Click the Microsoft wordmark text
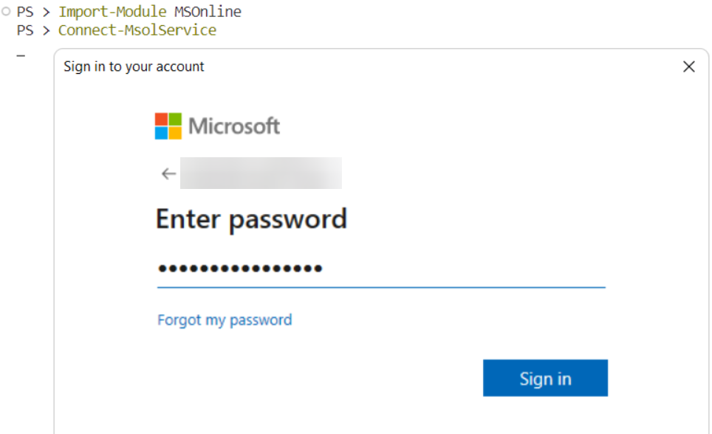The width and height of the screenshot is (712, 434). point(234,126)
